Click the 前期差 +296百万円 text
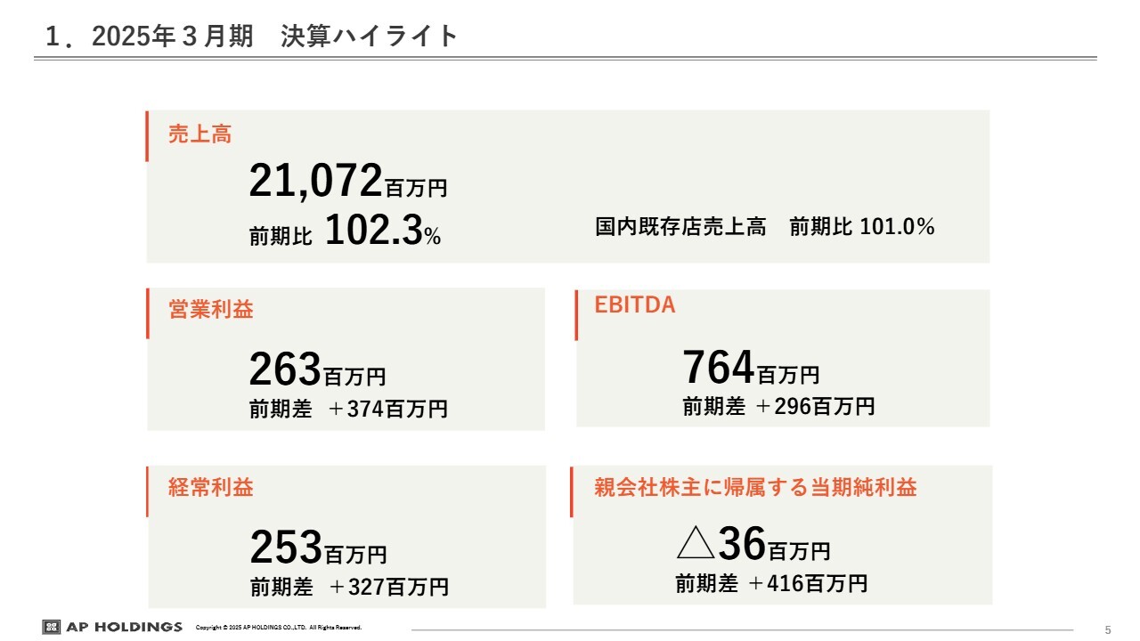1140x641 pixels. coord(778,407)
